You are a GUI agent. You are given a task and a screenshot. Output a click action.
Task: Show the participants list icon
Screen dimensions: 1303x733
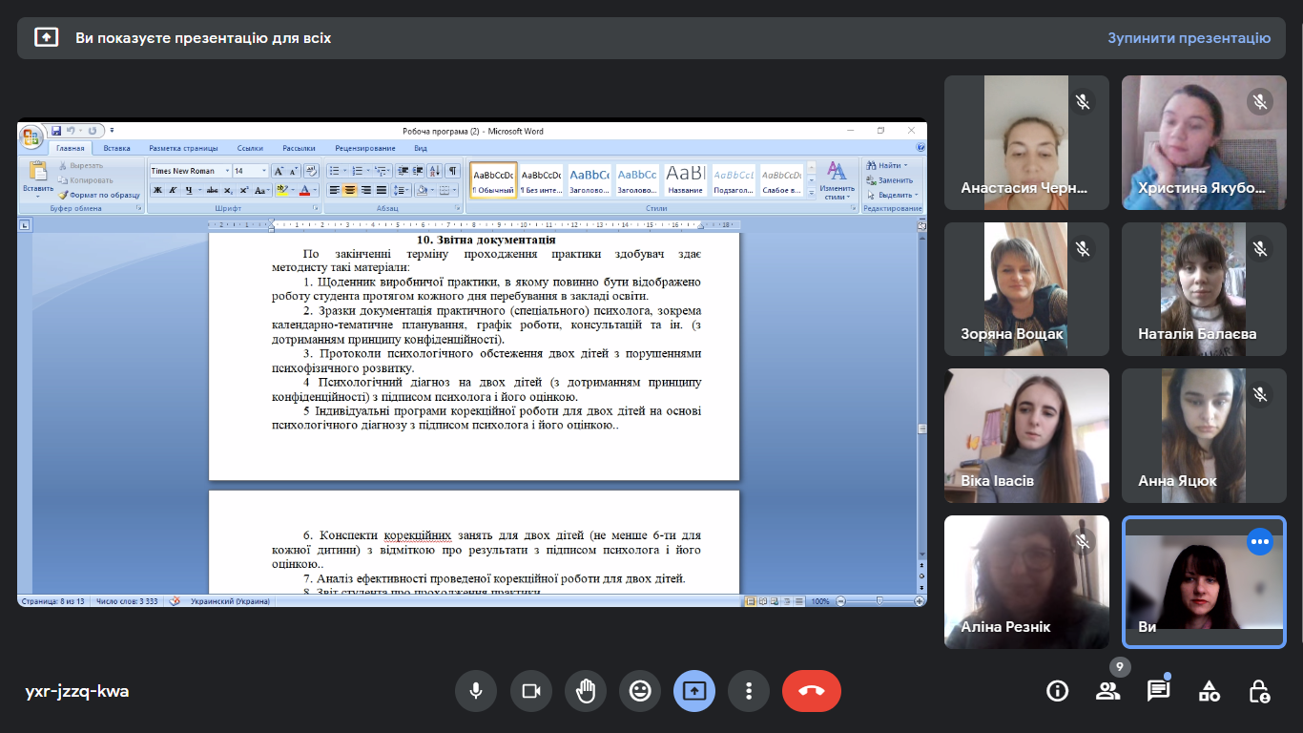tap(1107, 691)
